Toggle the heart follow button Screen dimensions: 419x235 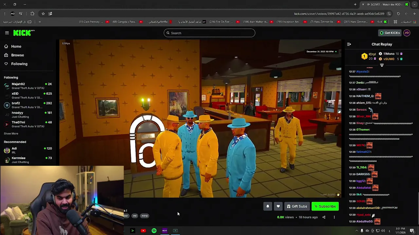click(x=278, y=206)
